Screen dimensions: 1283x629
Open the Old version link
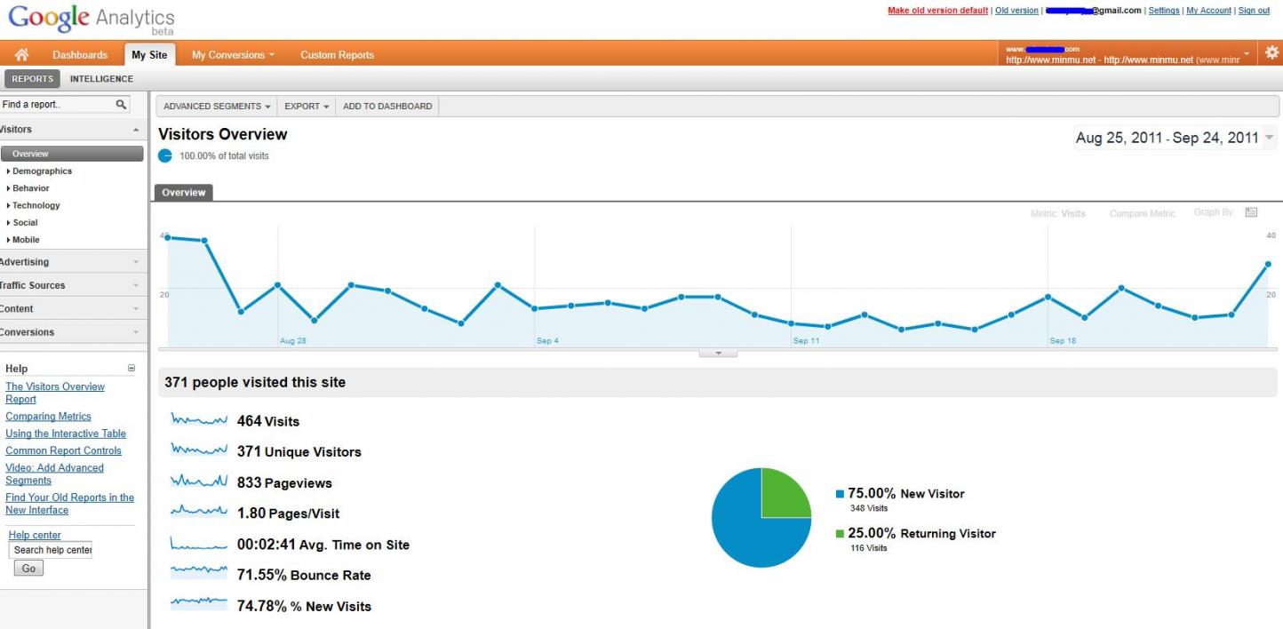(1016, 11)
